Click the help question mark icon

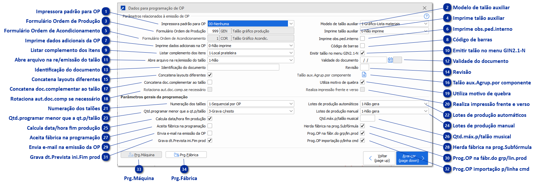[x=426, y=16]
